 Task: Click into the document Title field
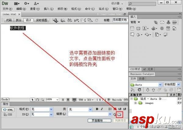[x=120, y=20]
